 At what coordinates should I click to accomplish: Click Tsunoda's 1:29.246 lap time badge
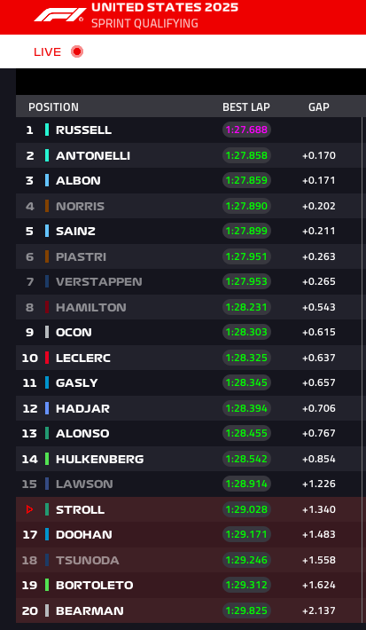coord(247,560)
